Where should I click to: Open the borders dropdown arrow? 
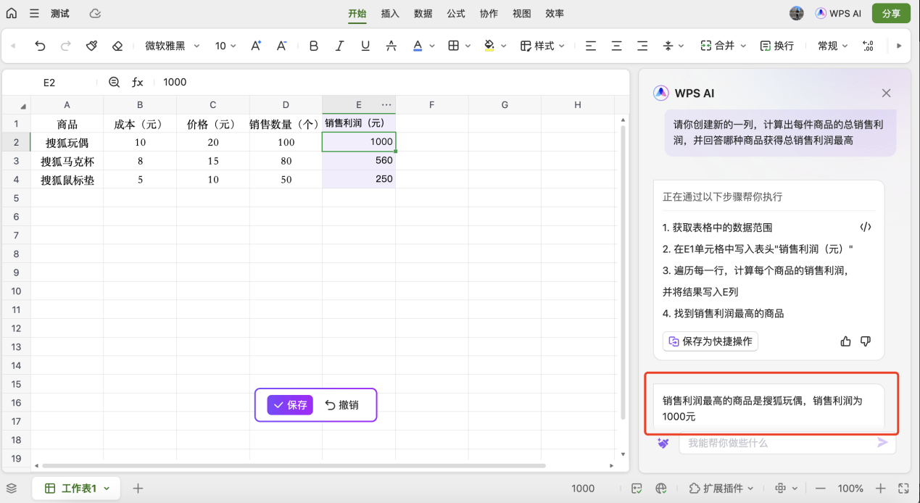(468, 46)
